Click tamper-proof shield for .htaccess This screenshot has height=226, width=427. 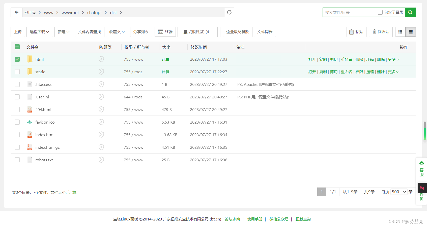(101, 84)
